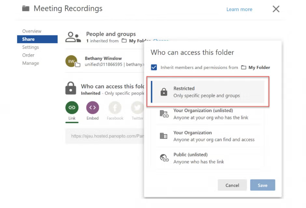Click the lock icon beside Who can access
Image resolution: width=306 pixels, height=208 pixels.
tap(71, 88)
